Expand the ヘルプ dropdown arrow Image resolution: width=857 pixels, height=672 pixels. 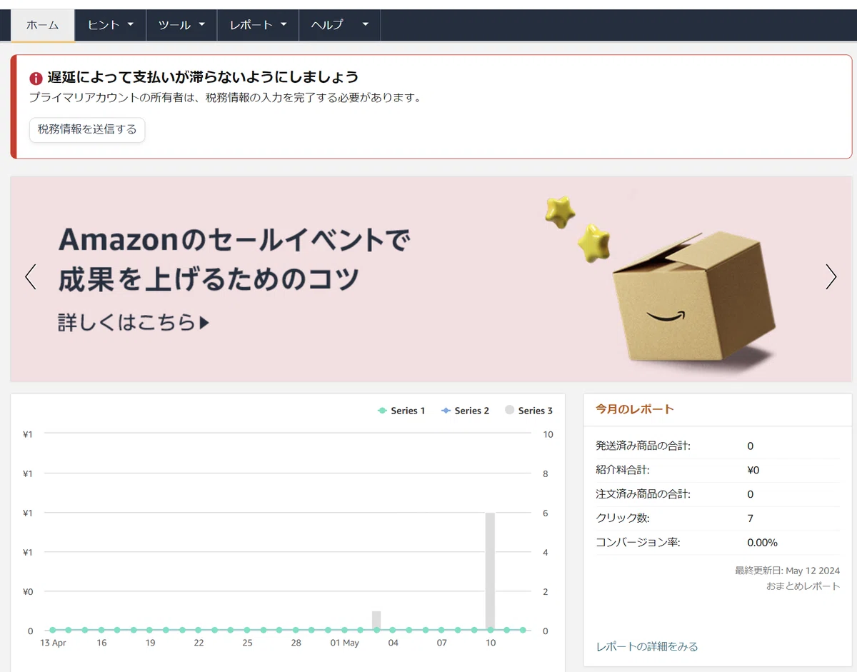366,24
